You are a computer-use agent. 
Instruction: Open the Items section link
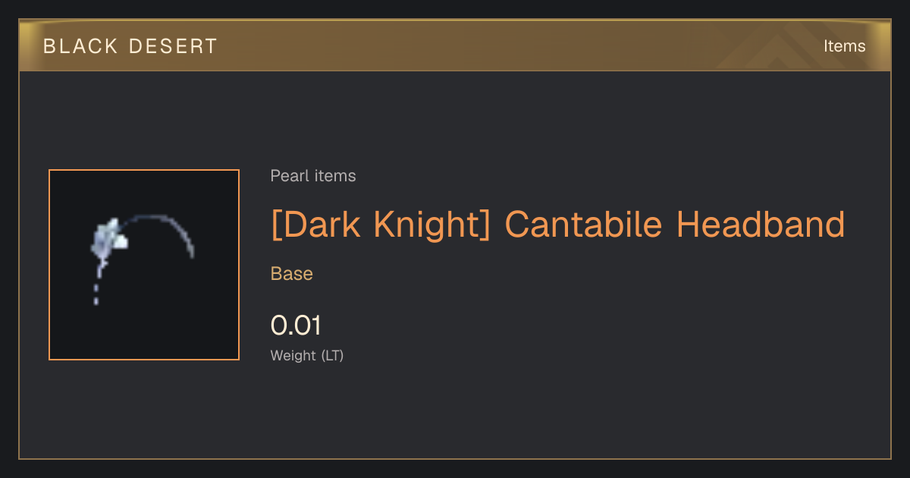tap(844, 46)
